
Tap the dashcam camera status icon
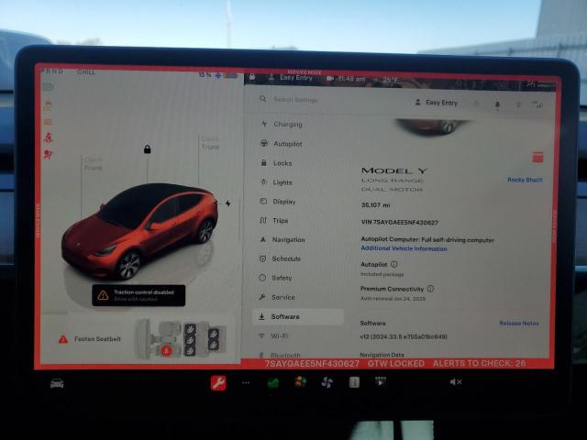point(330,79)
